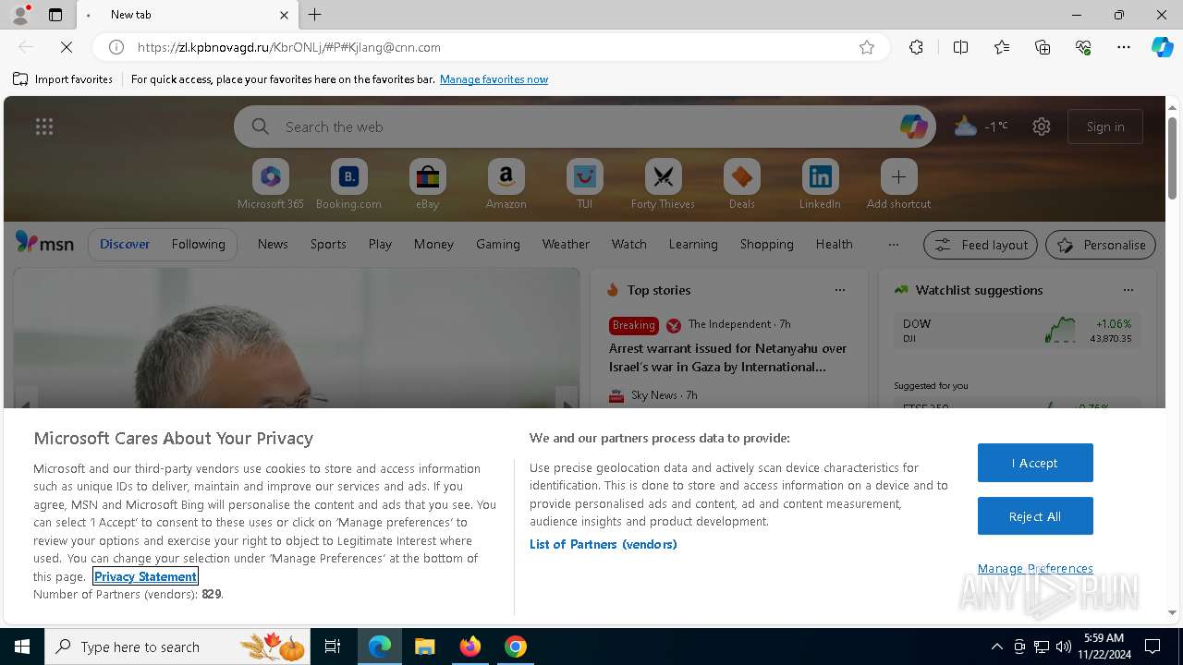Click Import favorites

pos(63,79)
